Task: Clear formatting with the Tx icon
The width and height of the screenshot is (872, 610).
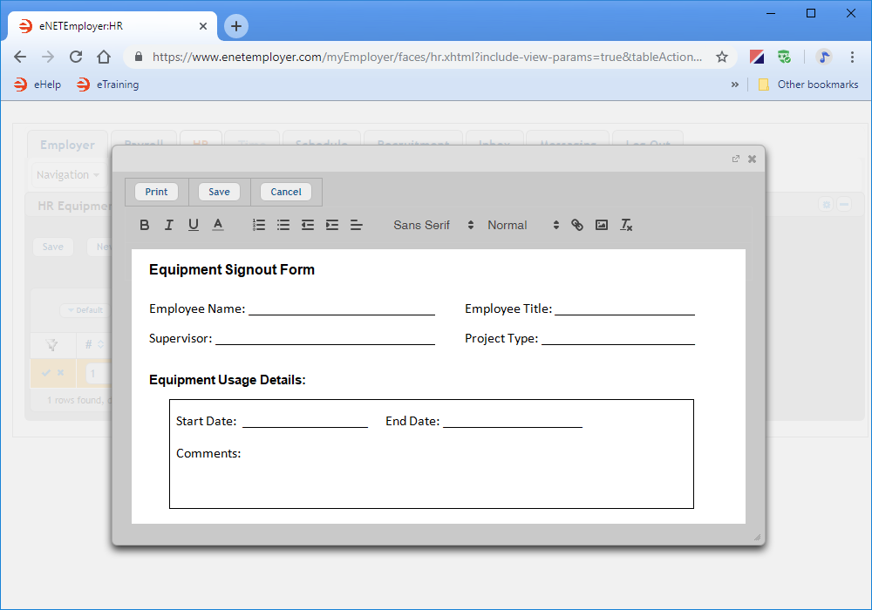Action: (x=626, y=225)
